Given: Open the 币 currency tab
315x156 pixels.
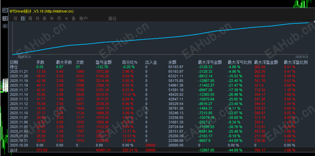Looking at the screenshot, I should (59, 19).
